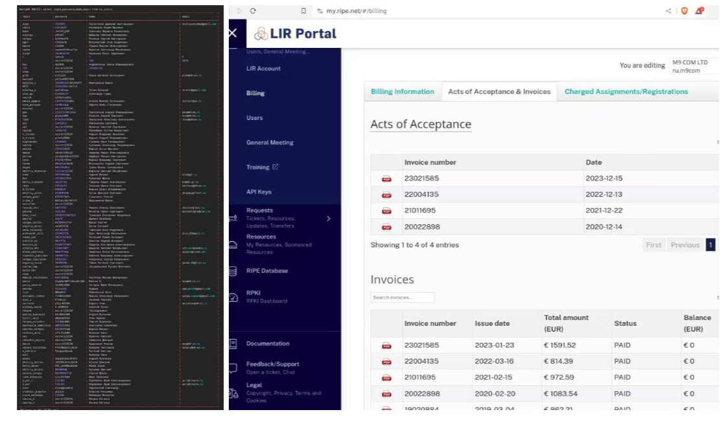
Task: Click the Search invoices field
Action: [402, 297]
